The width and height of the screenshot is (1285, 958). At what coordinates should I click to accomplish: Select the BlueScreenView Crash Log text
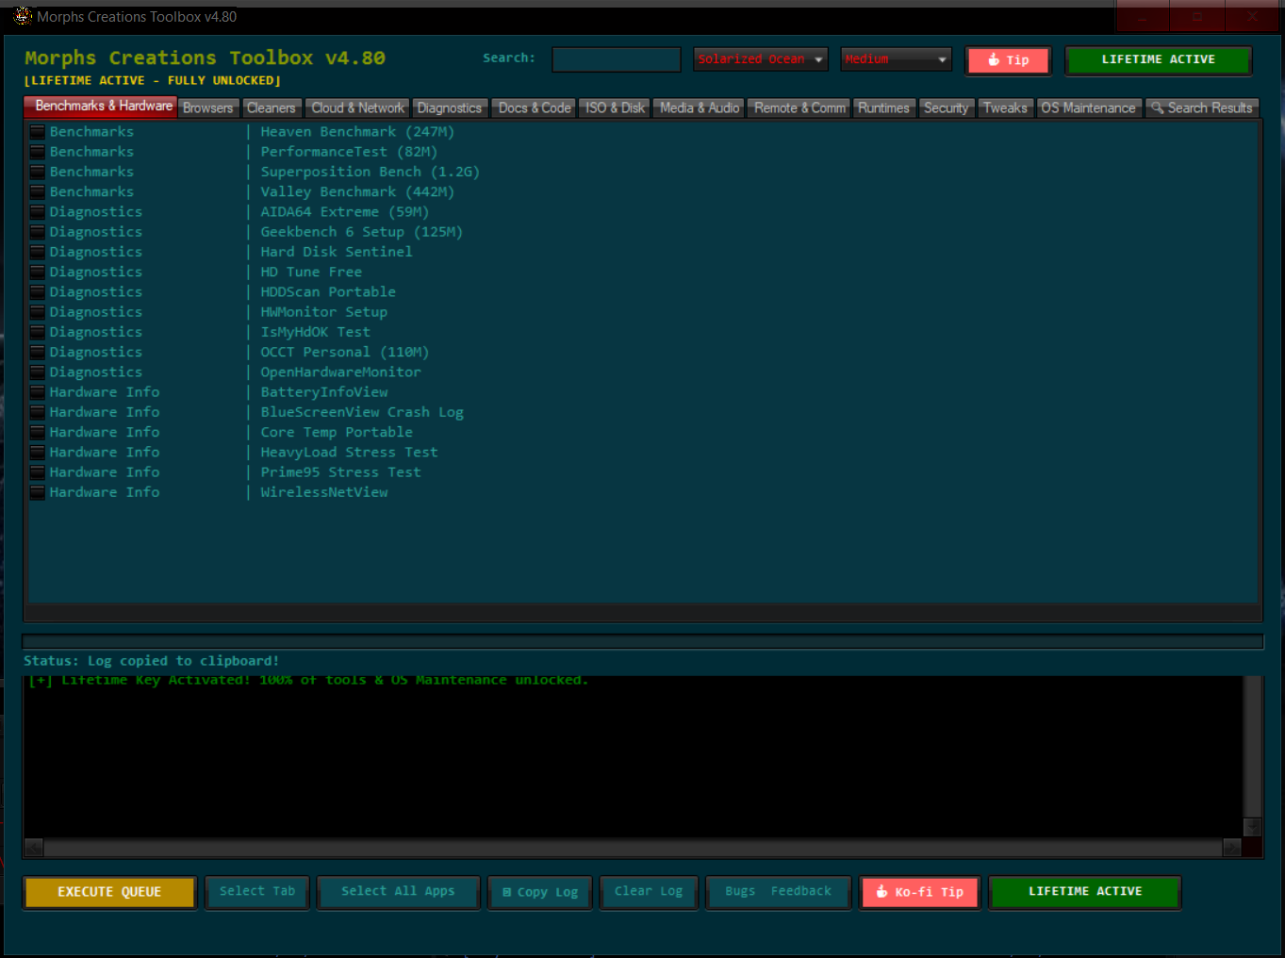(362, 412)
